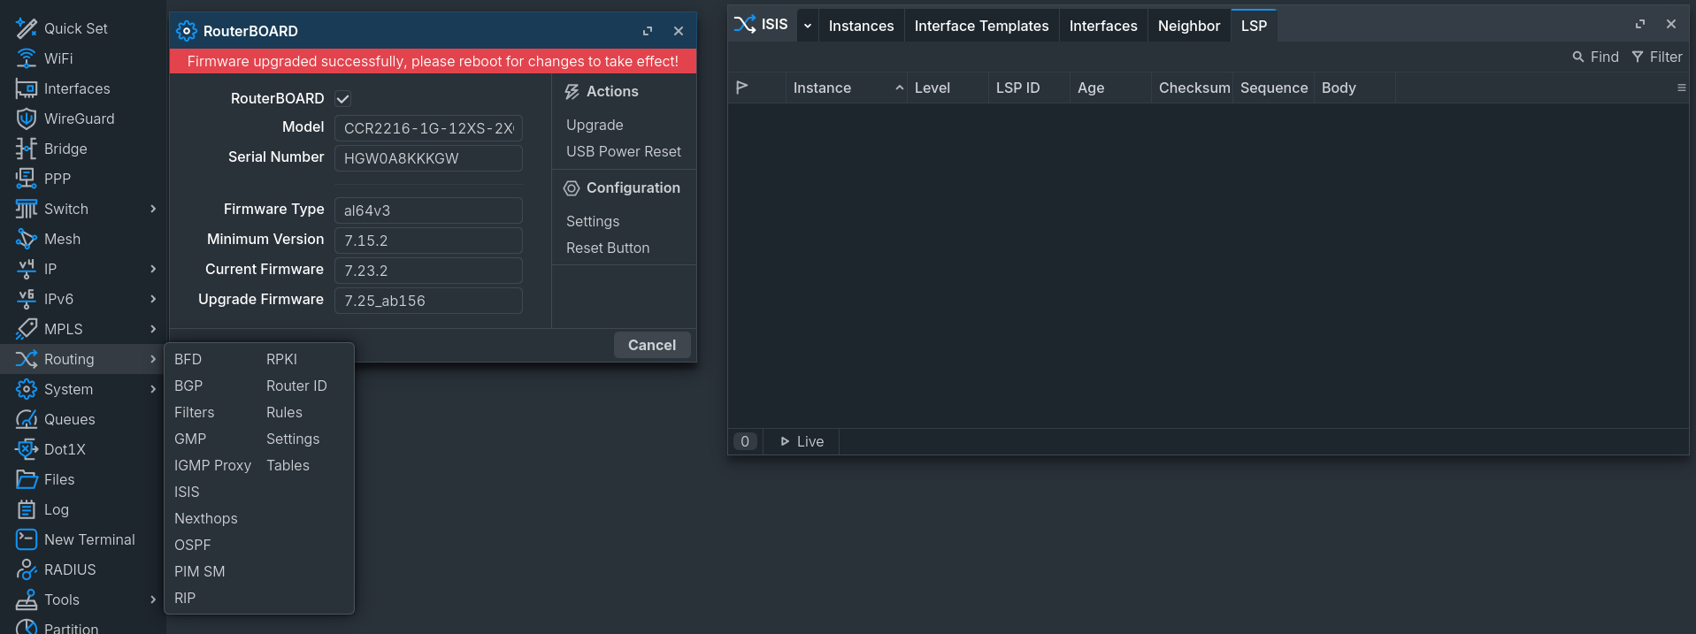Viewport: 1696px width, 634px height.
Task: Switch to the Instances tab
Action: (x=861, y=26)
